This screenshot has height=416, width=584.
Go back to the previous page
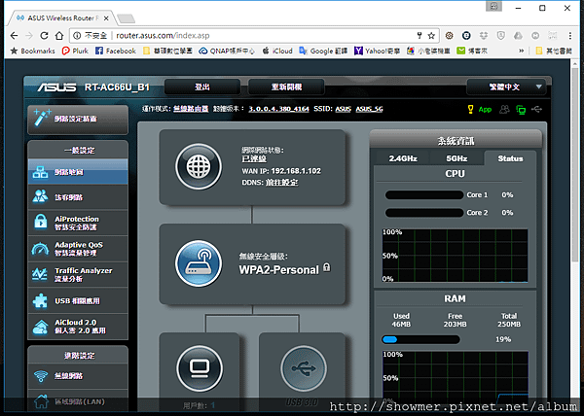14,36
